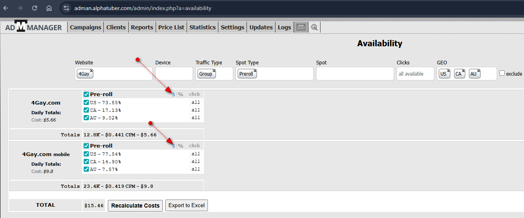Uncheck CA 17.13% checkbox
The width and height of the screenshot is (524, 218).
[86, 110]
